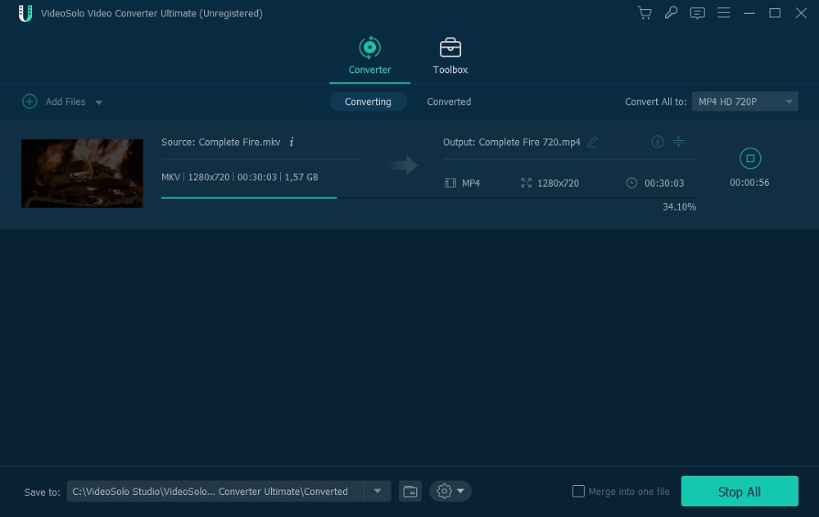
Task: Click the key register icon
Action: click(x=671, y=13)
